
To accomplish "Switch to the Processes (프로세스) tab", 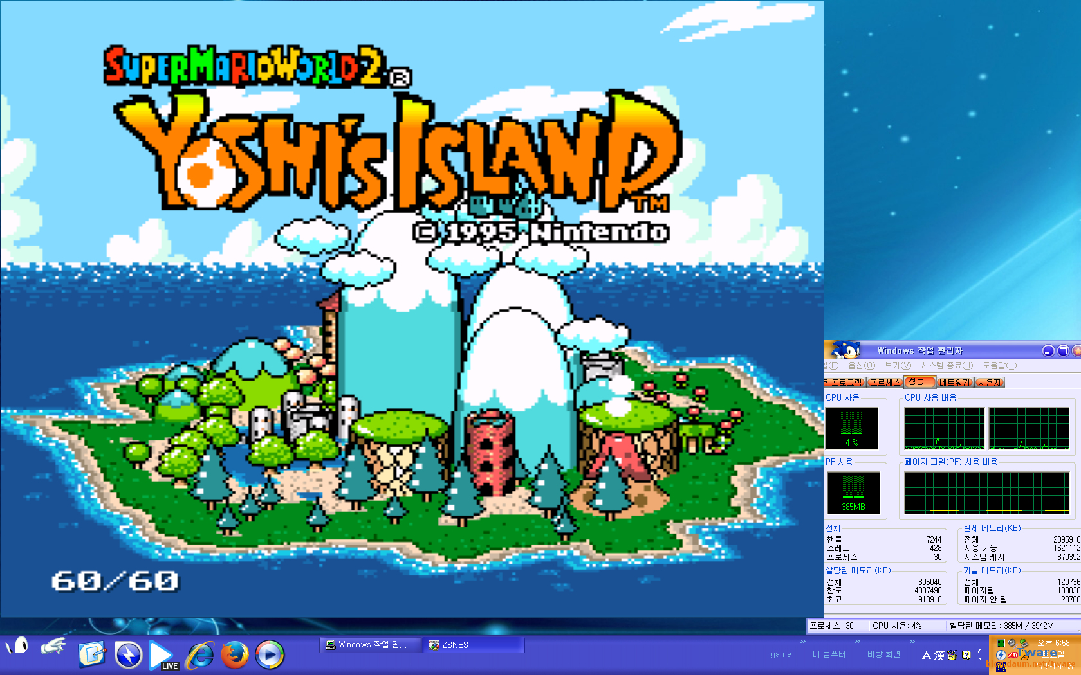I will pos(885,382).
